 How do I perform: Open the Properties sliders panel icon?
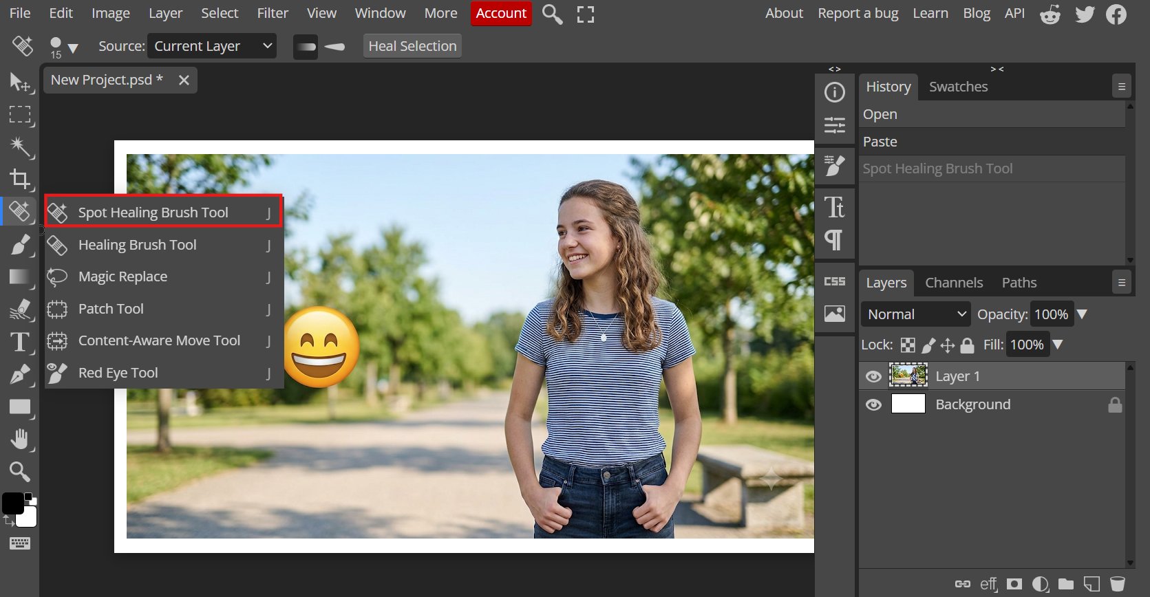(x=835, y=125)
